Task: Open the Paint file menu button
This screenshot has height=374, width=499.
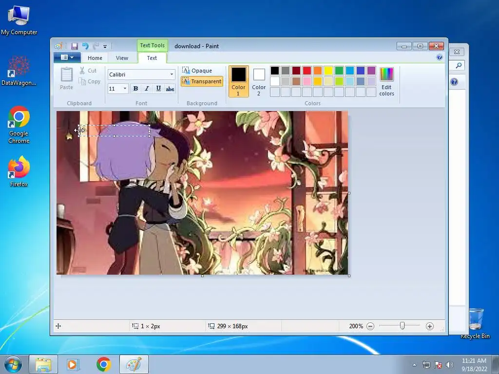Action: 67,57
